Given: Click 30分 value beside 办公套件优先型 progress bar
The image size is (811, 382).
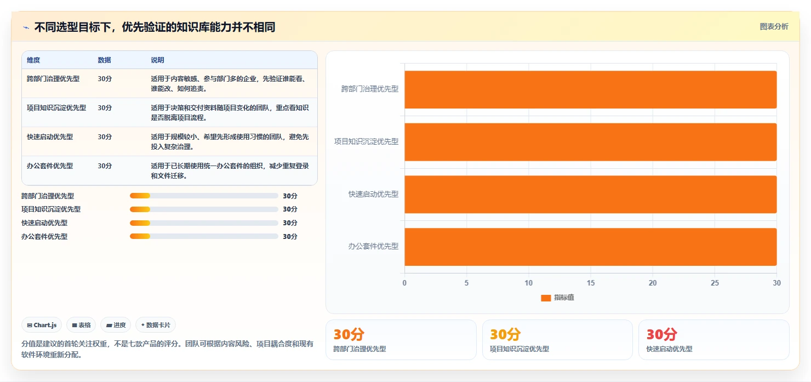Looking at the screenshot, I should tap(290, 237).
